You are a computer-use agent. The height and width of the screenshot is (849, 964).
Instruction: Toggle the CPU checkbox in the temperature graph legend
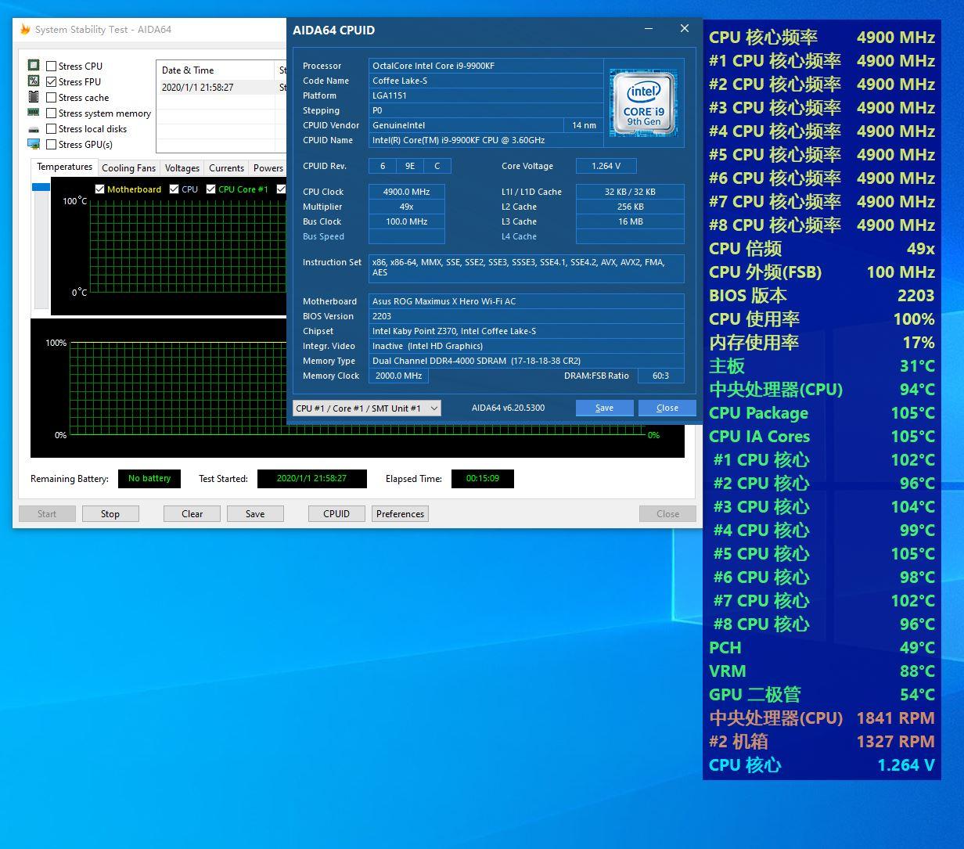click(x=174, y=189)
